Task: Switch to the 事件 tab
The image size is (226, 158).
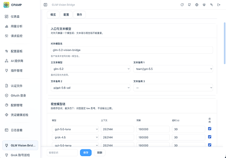Action: click(x=80, y=14)
